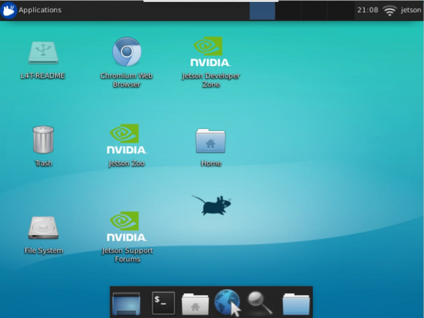Open the Home folder desktop icon
The width and height of the screenshot is (424, 318).
click(210, 140)
